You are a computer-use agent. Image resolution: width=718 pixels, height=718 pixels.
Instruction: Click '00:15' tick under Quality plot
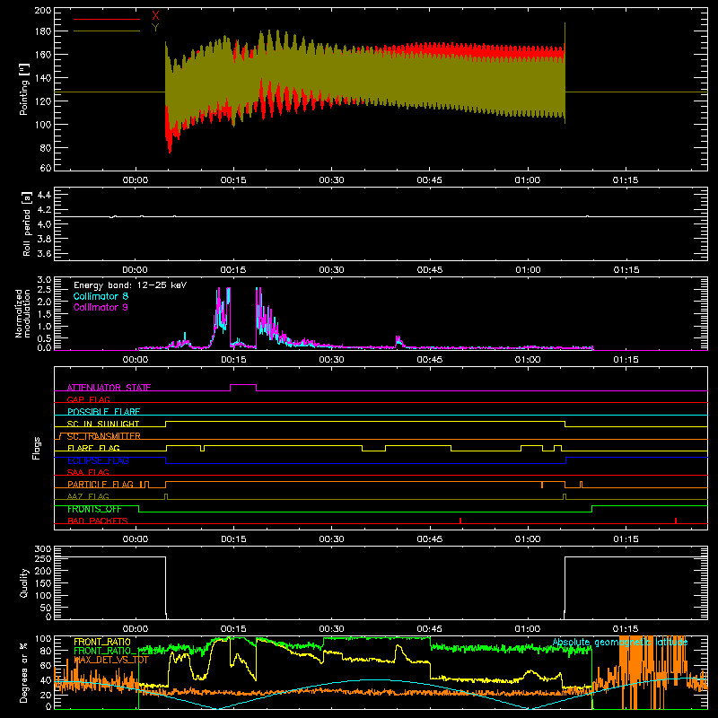pos(233,629)
